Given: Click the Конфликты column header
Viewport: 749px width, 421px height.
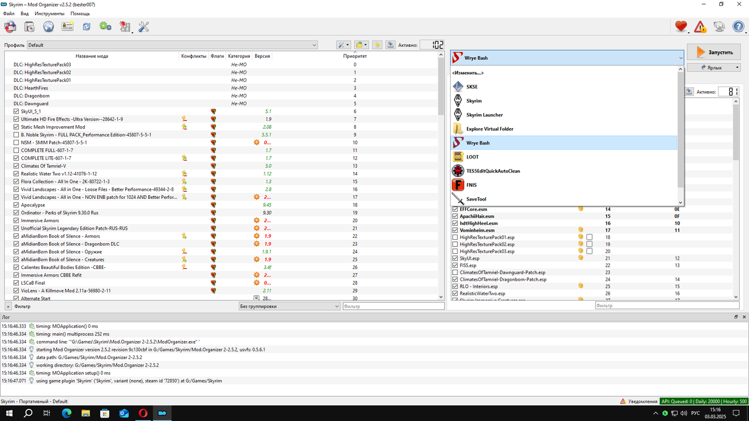Looking at the screenshot, I should coord(194,56).
